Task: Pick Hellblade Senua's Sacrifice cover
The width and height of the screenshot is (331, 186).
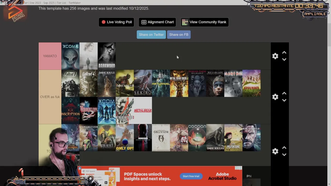Action: [x=215, y=83]
